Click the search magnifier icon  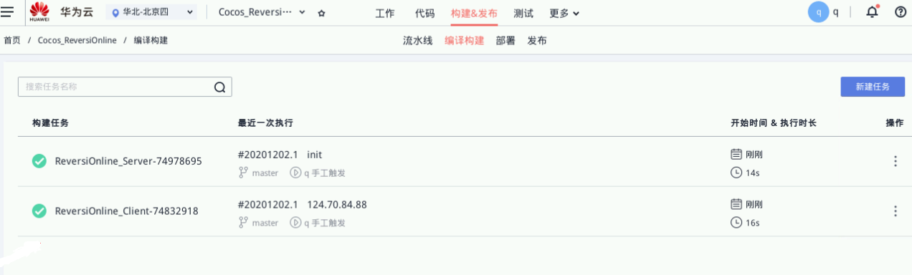[220, 87]
